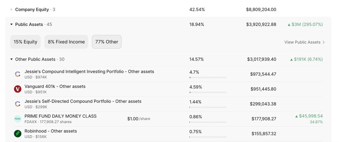The height and width of the screenshot is (142, 339).
Task: Click the Robinhood feather logo icon
Action: [18, 134]
